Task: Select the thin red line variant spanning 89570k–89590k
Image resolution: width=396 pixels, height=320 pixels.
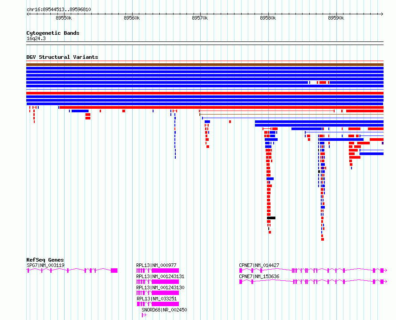Action: 267,111
